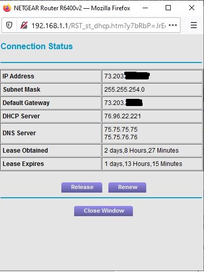The height and width of the screenshot is (272, 204).
Task: Click the tracking protection shield icon
Action: (9, 25)
